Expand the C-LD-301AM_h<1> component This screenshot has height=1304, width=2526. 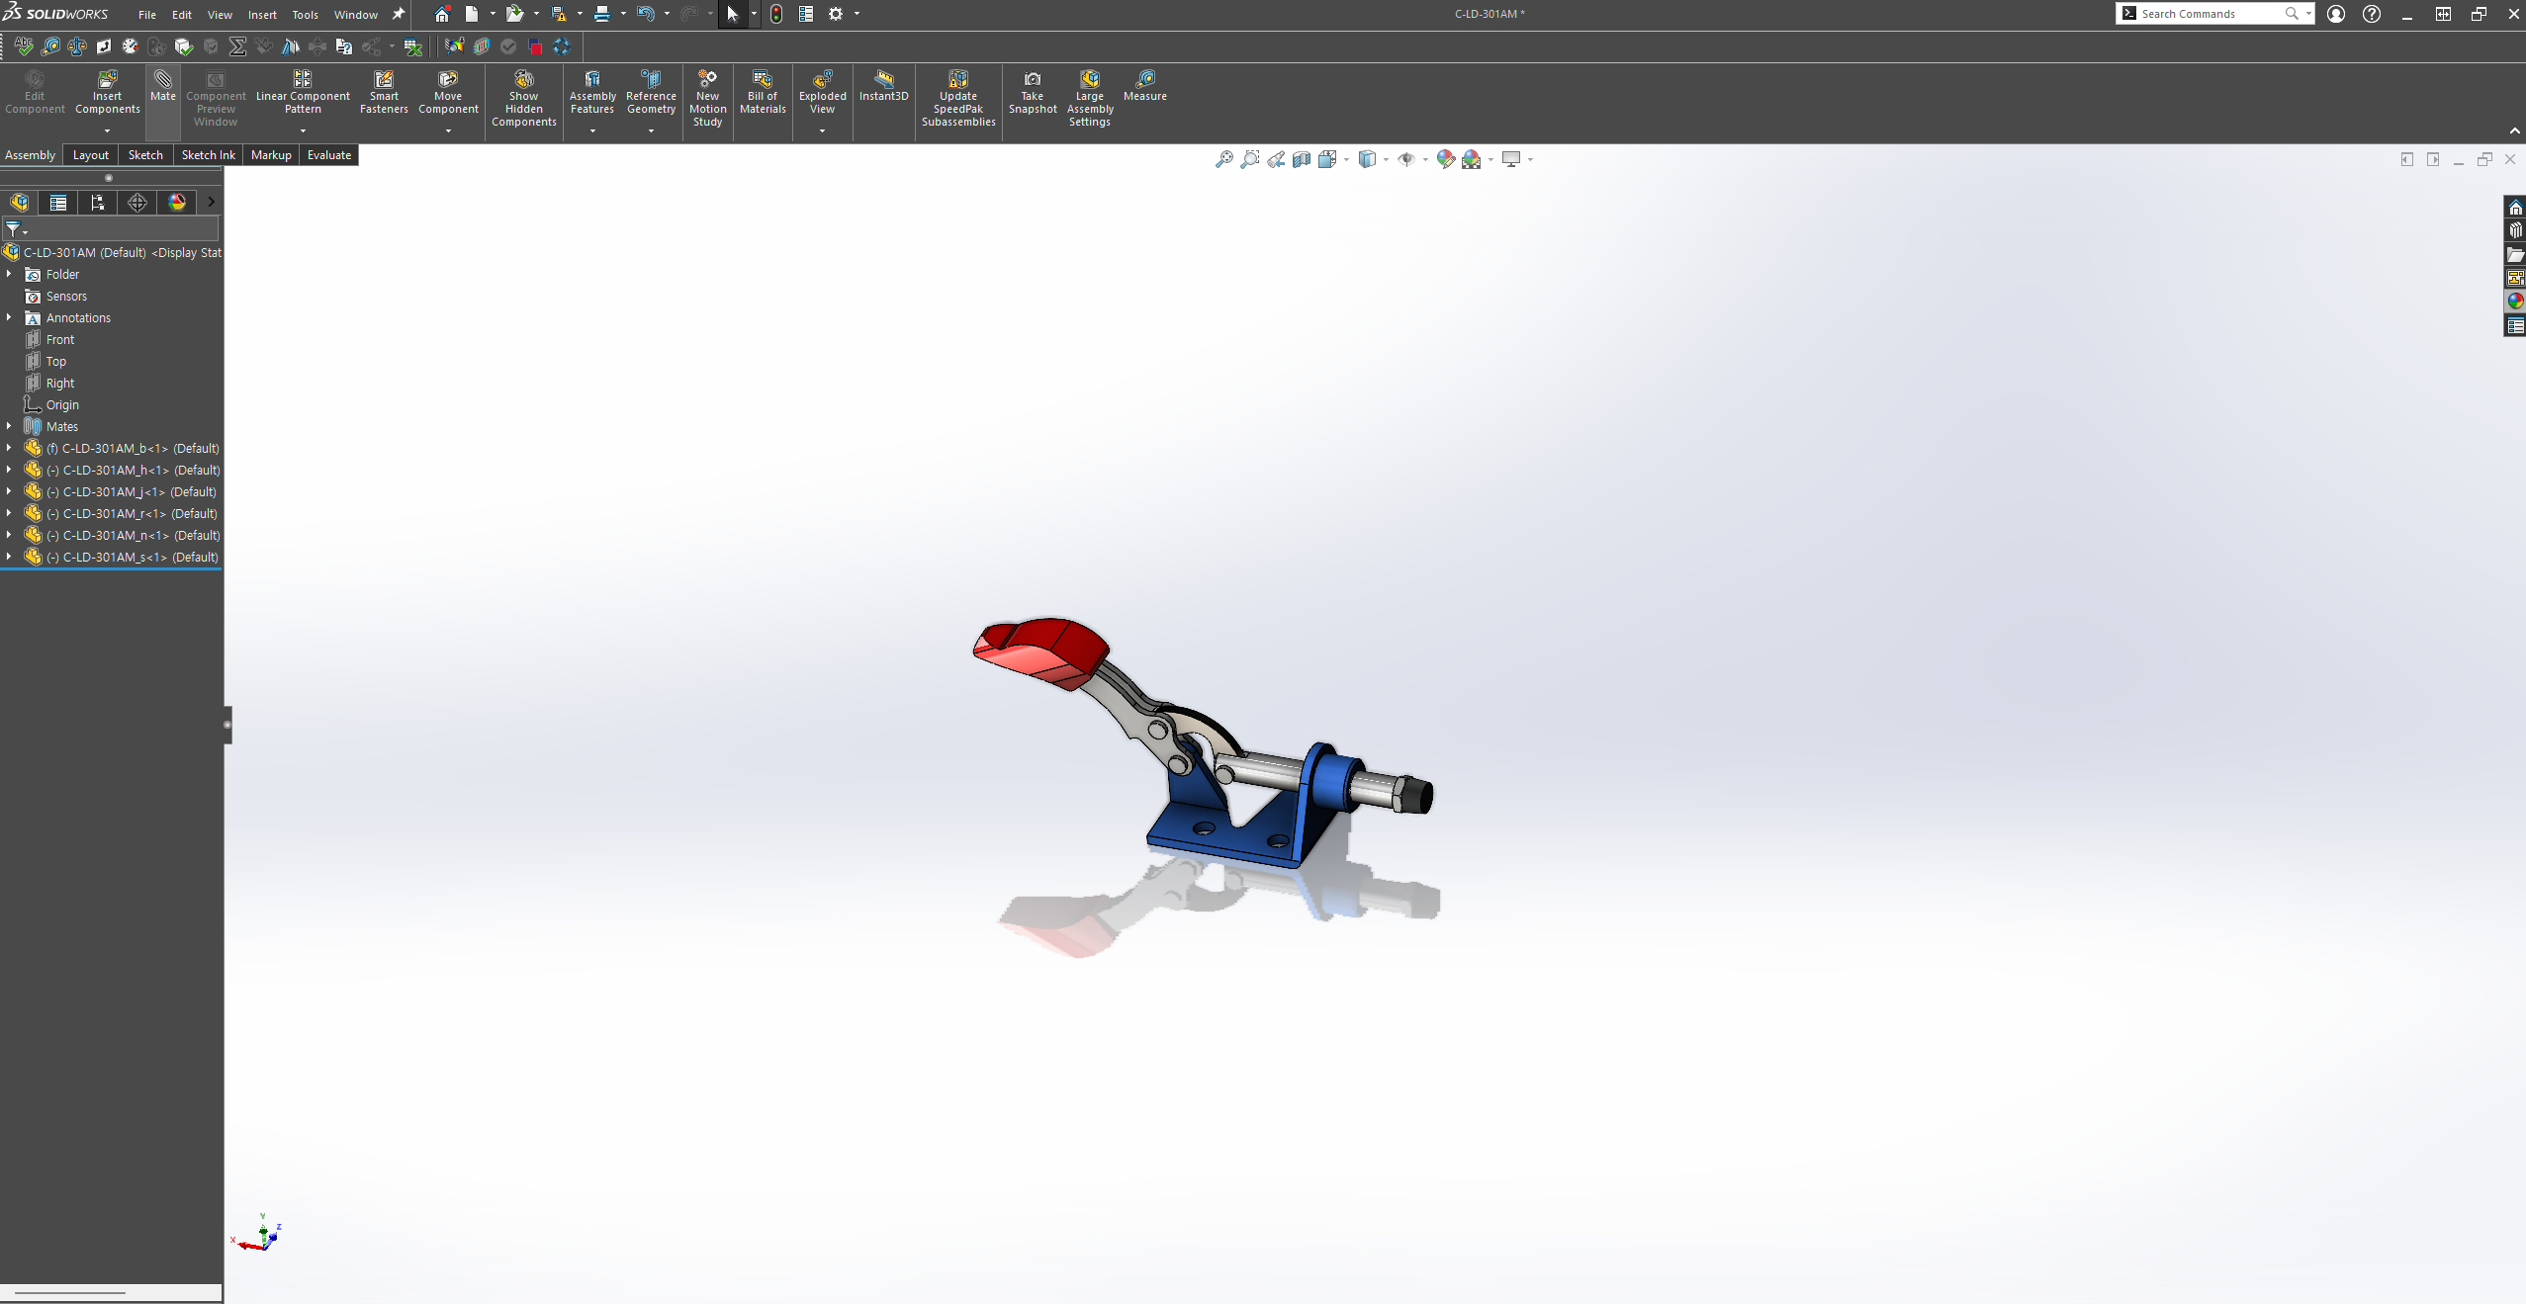pyautogui.click(x=9, y=471)
